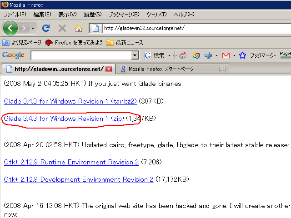291x218 pixels.
Task: Open the 編集(E) menu
Action: (42, 14)
